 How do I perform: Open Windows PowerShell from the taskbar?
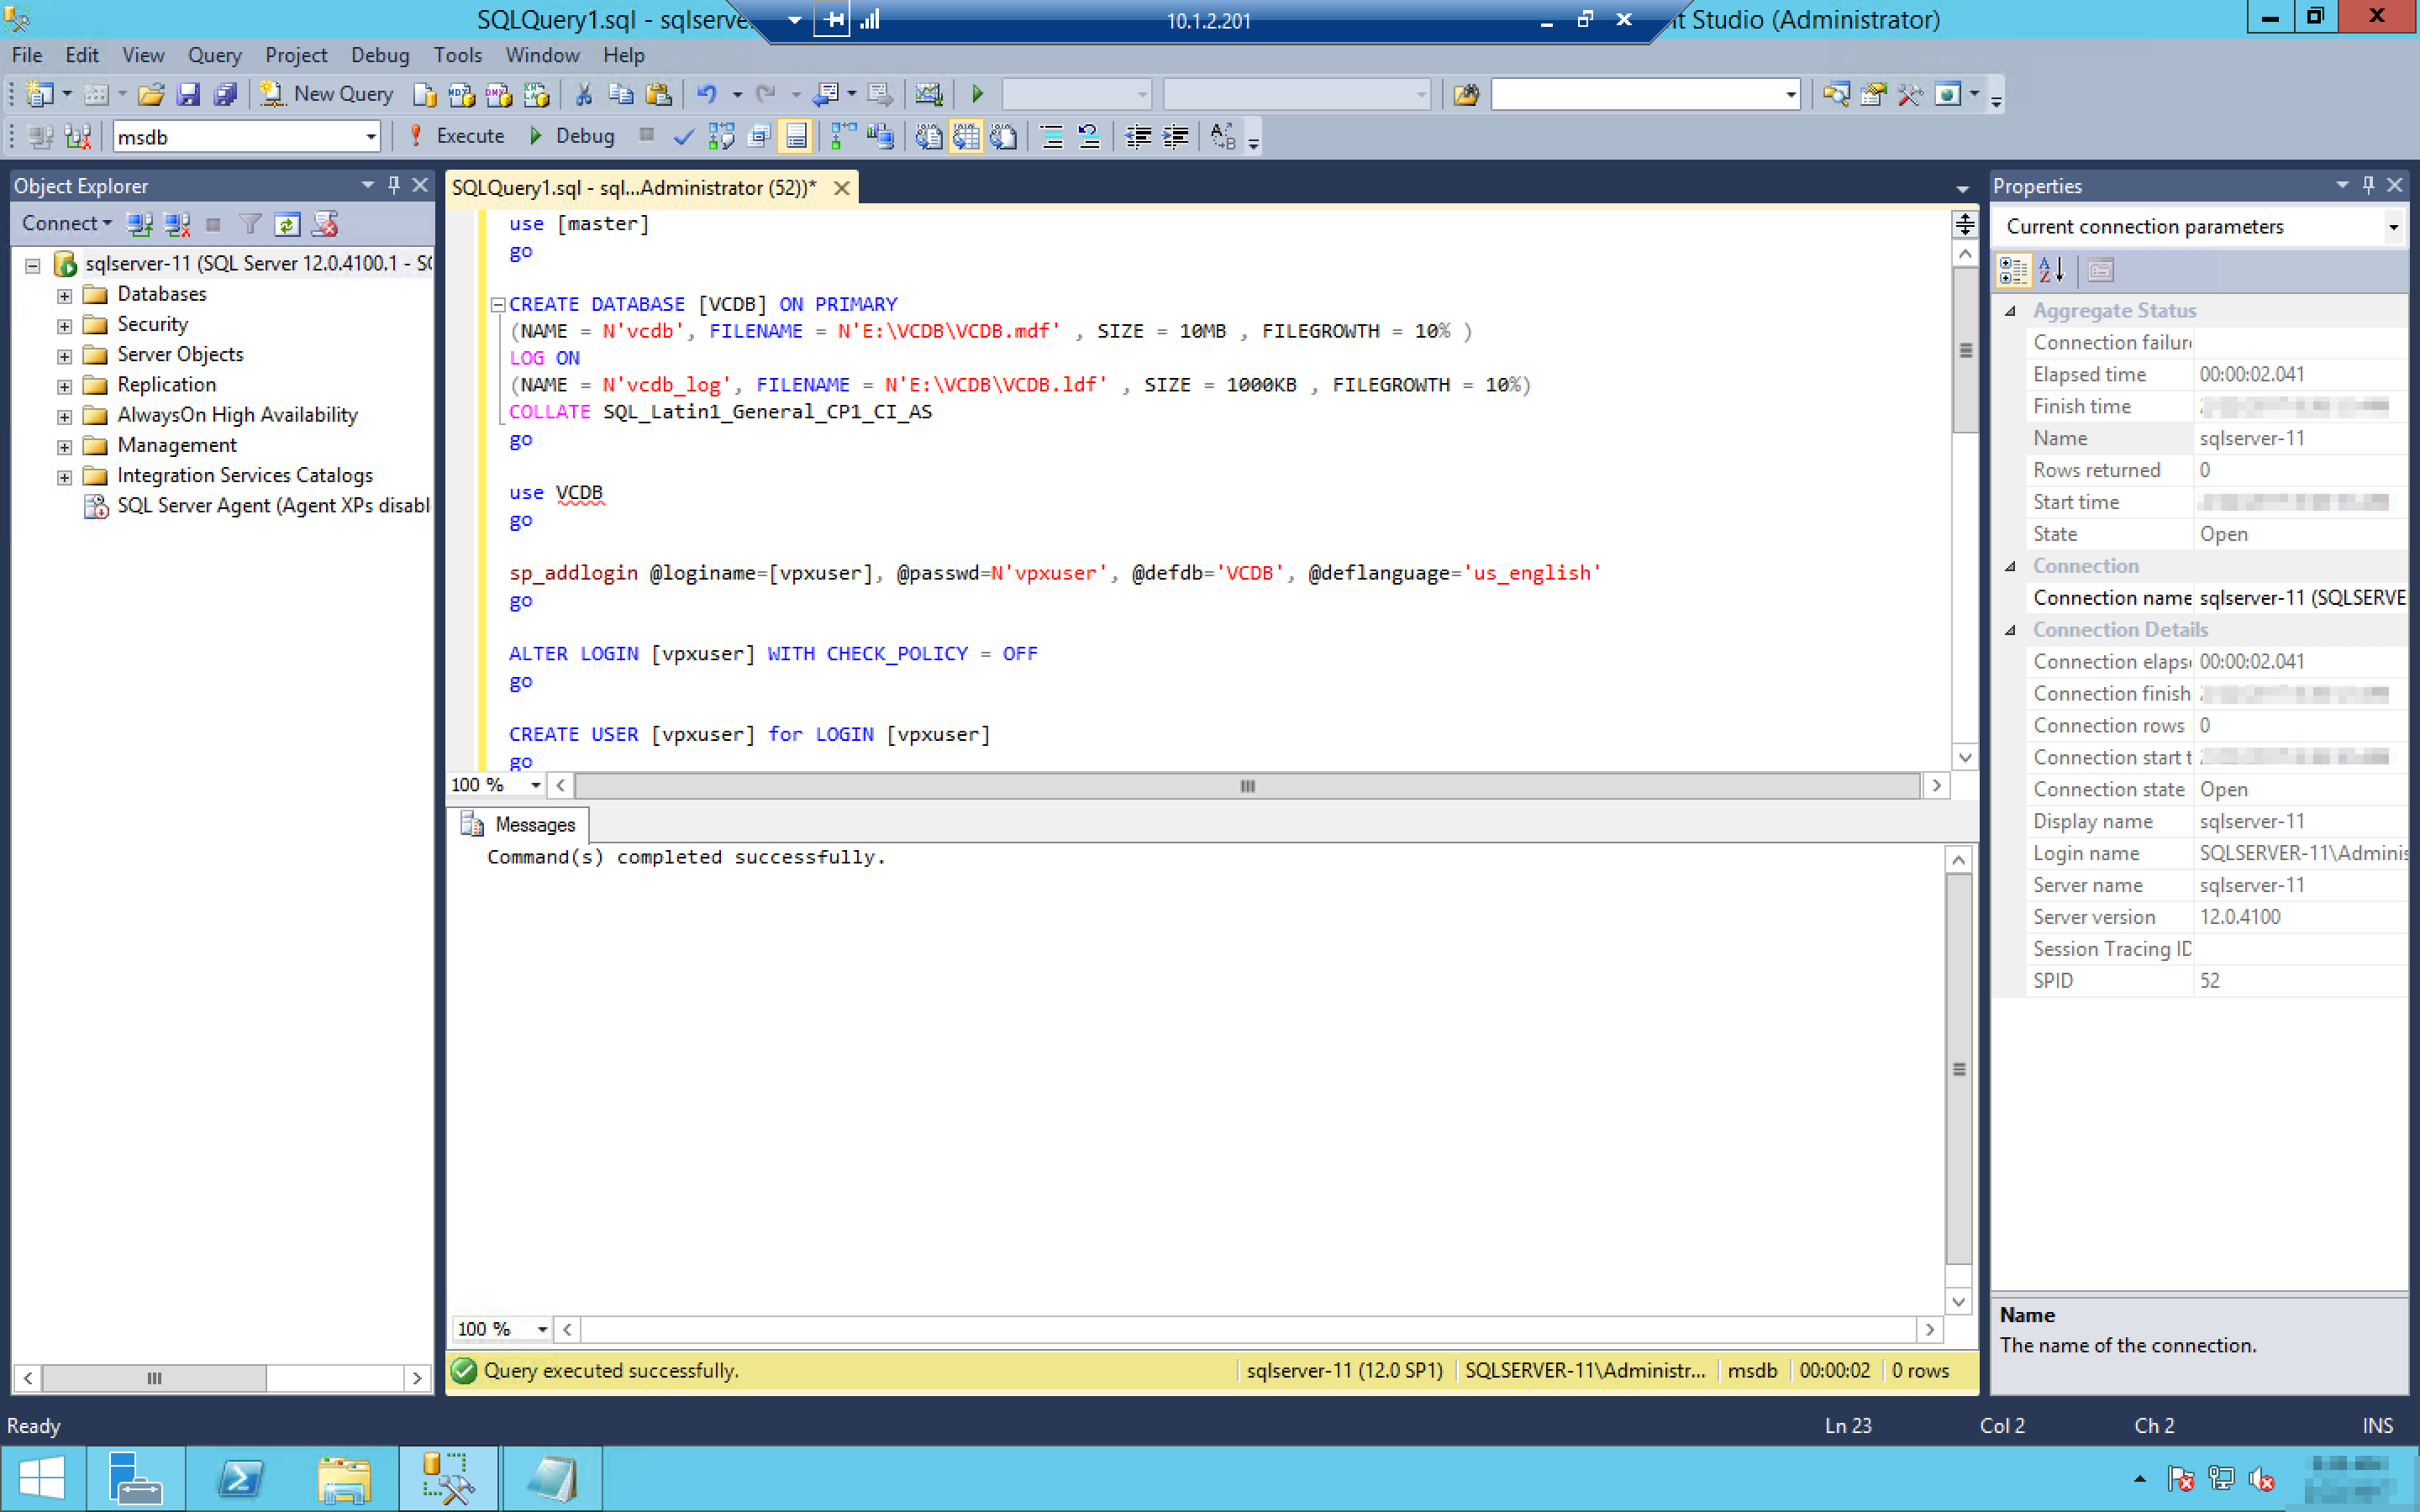click(x=240, y=1478)
